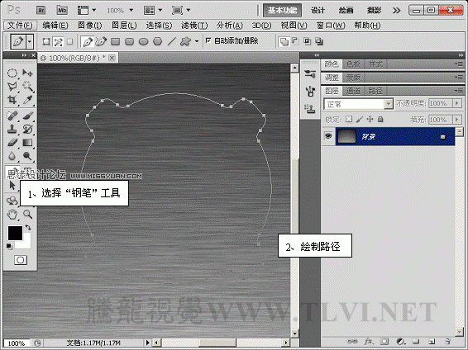
Task: Choose Custom Shape in options bar
Action: (185, 41)
